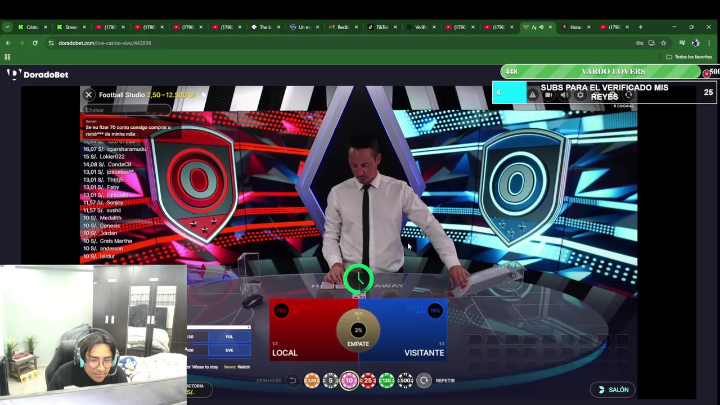Open game settings gear icon

click(x=580, y=95)
